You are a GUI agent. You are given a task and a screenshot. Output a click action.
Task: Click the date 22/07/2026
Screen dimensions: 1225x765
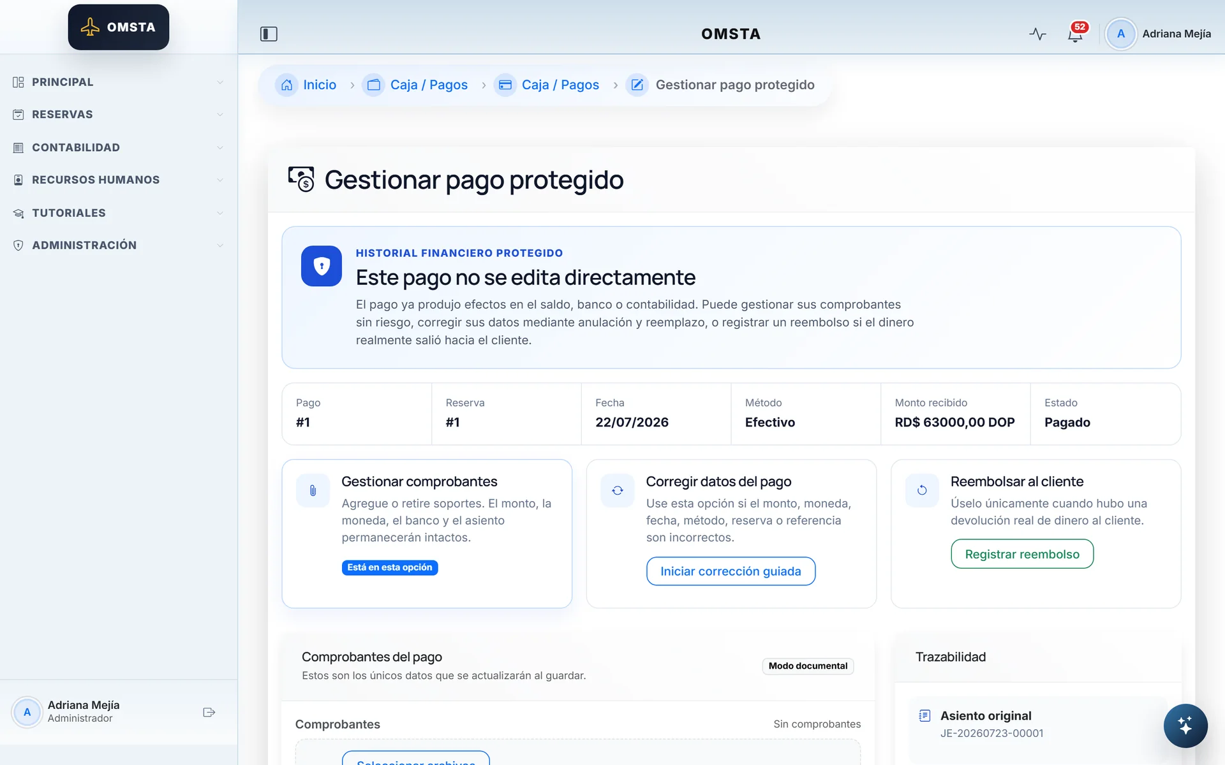coord(632,422)
